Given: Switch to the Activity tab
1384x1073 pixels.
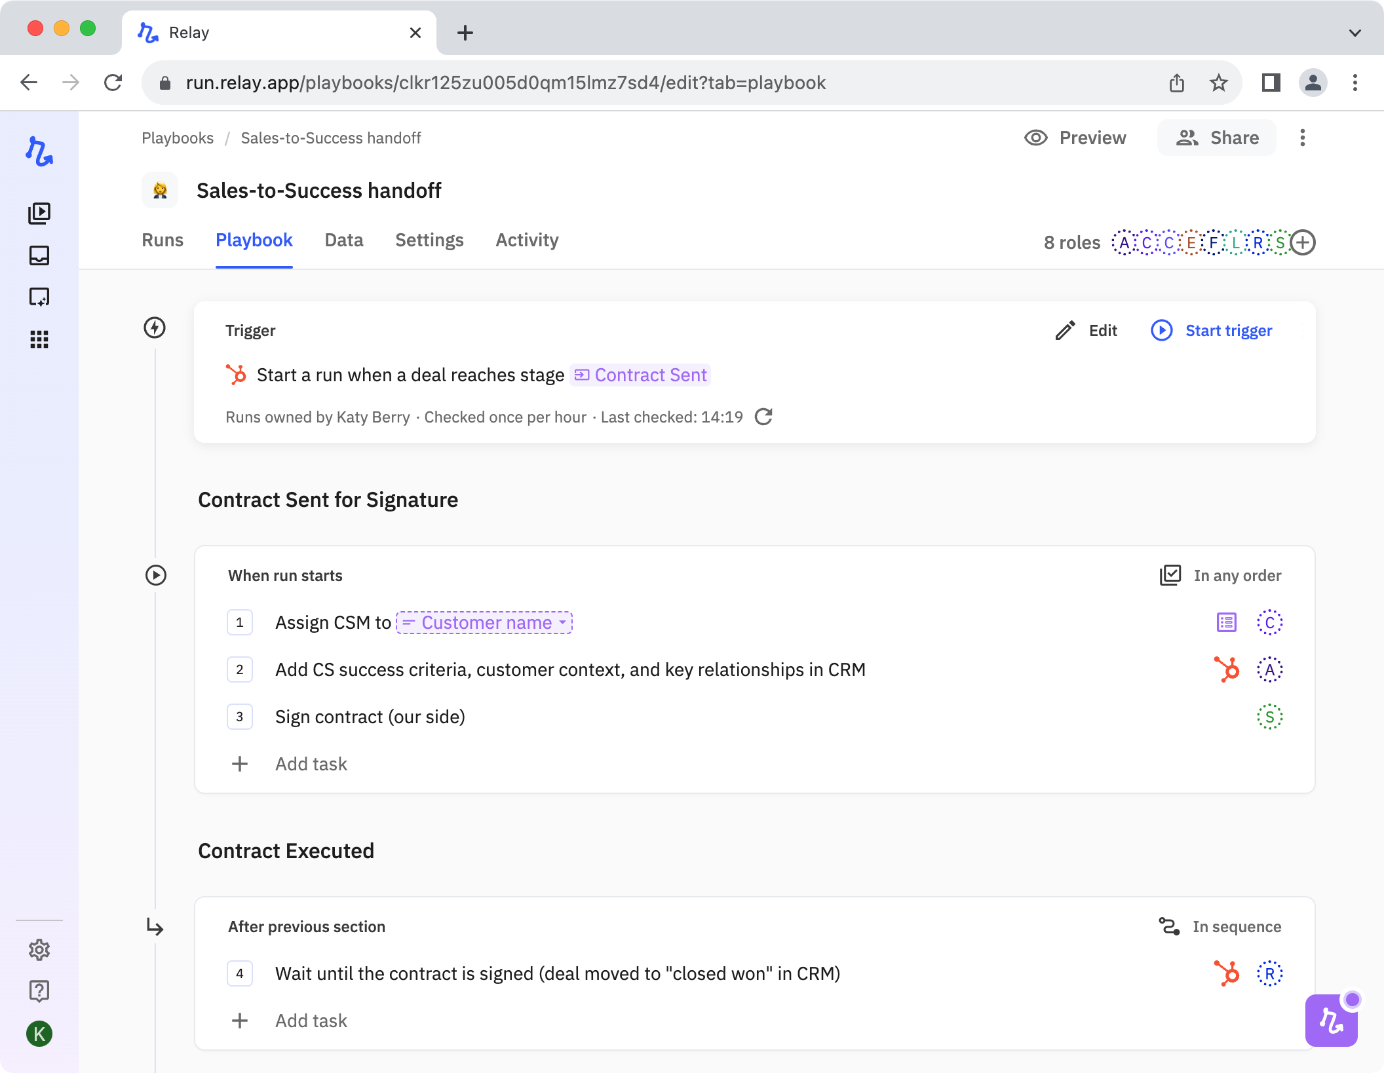Looking at the screenshot, I should pyautogui.click(x=527, y=240).
